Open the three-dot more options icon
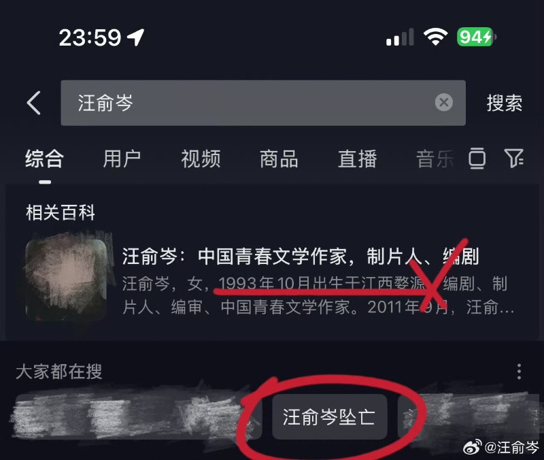 519,372
